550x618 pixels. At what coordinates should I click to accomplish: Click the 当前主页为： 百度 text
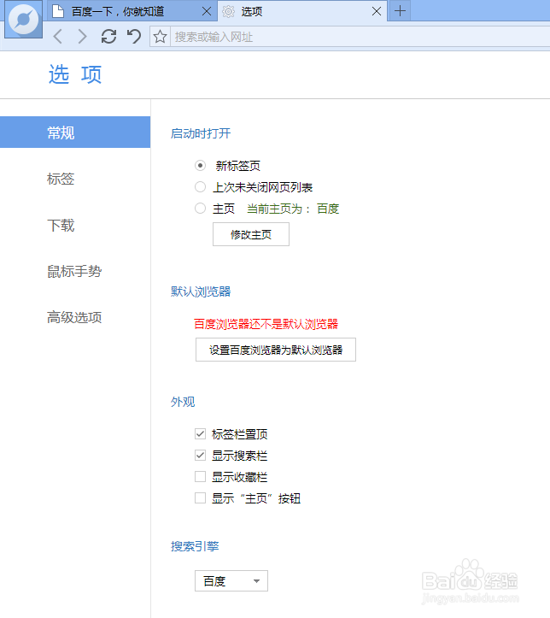[x=293, y=209]
